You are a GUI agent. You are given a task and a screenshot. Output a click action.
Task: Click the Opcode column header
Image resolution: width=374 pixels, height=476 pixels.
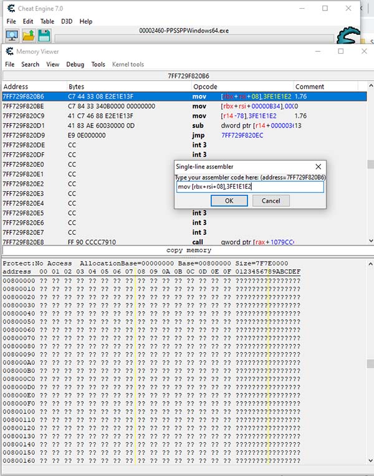pos(206,86)
